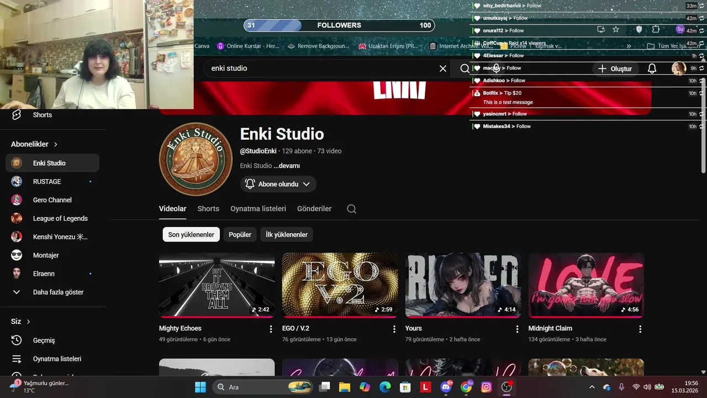Open more options for Mighty Echoes video

click(271, 329)
